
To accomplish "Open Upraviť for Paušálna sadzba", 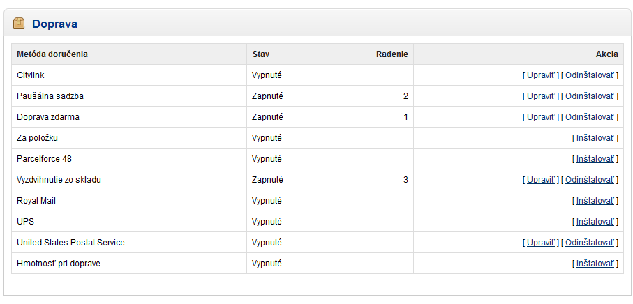I will pos(541,96).
